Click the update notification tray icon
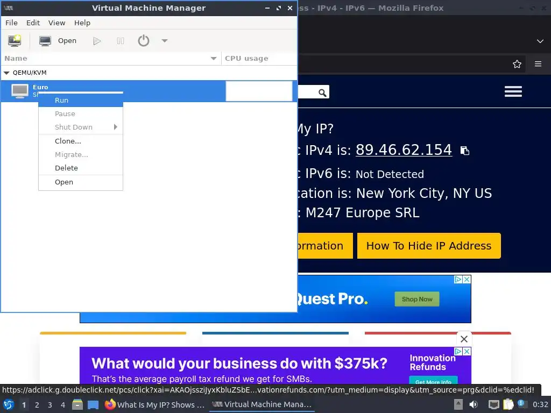551x413 pixels. [521, 404]
